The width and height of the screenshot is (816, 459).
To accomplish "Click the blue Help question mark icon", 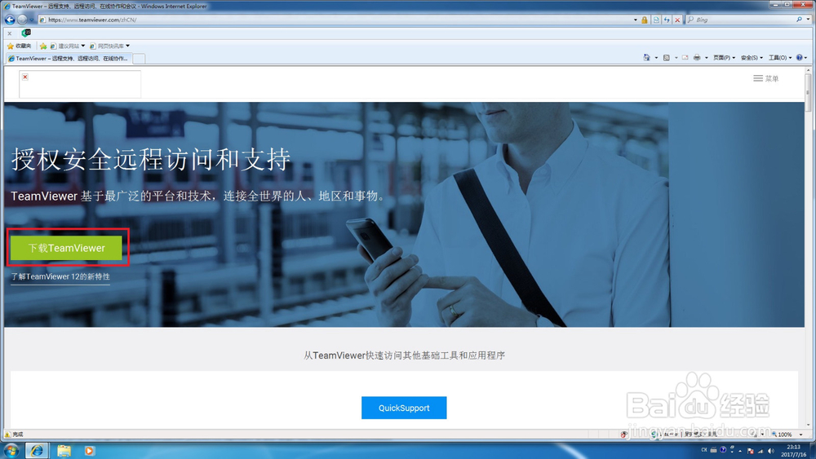I will click(800, 58).
